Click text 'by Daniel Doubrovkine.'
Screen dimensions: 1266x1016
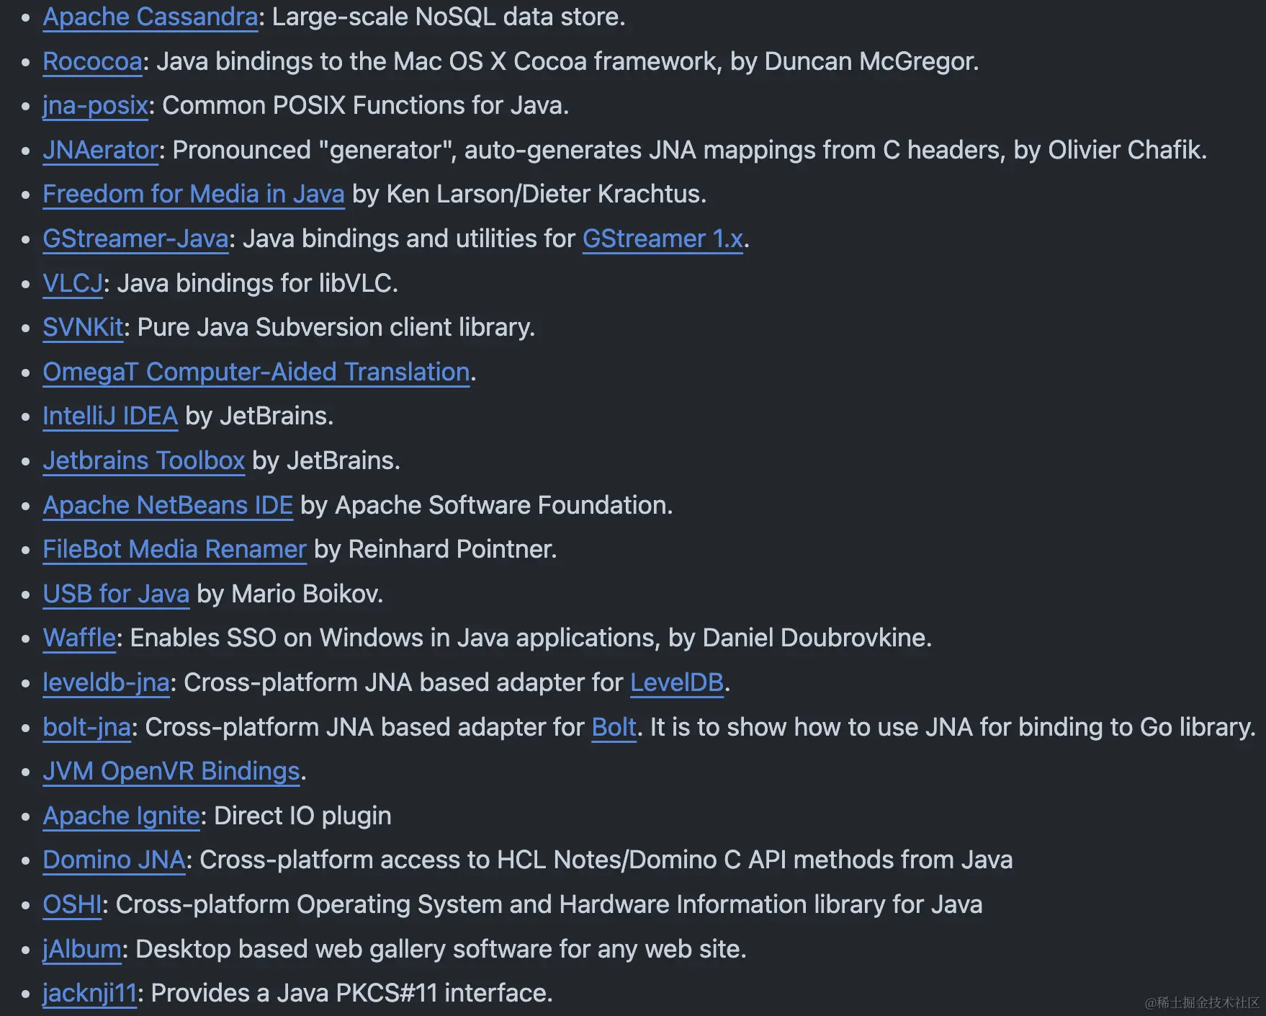pyautogui.click(x=800, y=638)
